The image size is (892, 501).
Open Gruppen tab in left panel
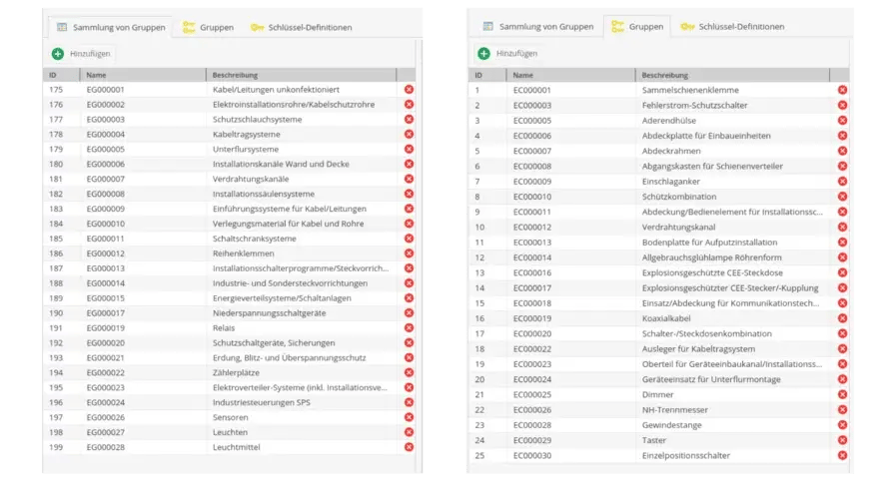point(208,27)
